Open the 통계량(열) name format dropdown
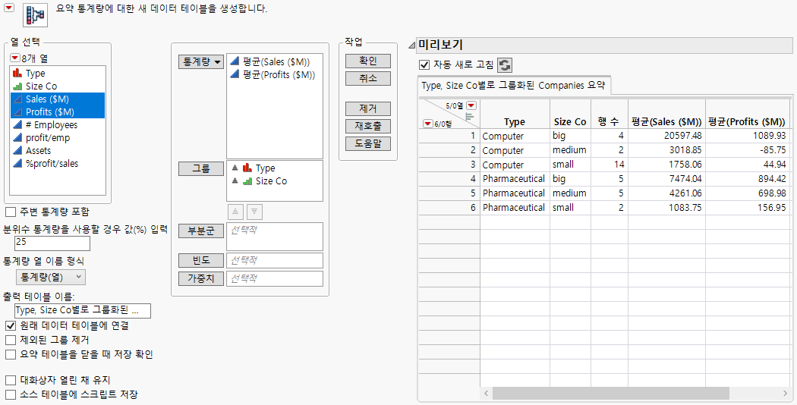The width and height of the screenshot is (797, 405). point(51,277)
